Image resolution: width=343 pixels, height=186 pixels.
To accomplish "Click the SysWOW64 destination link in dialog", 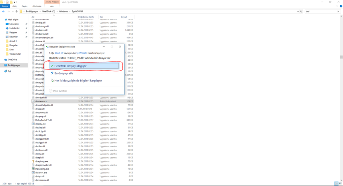I will coord(81,53).
